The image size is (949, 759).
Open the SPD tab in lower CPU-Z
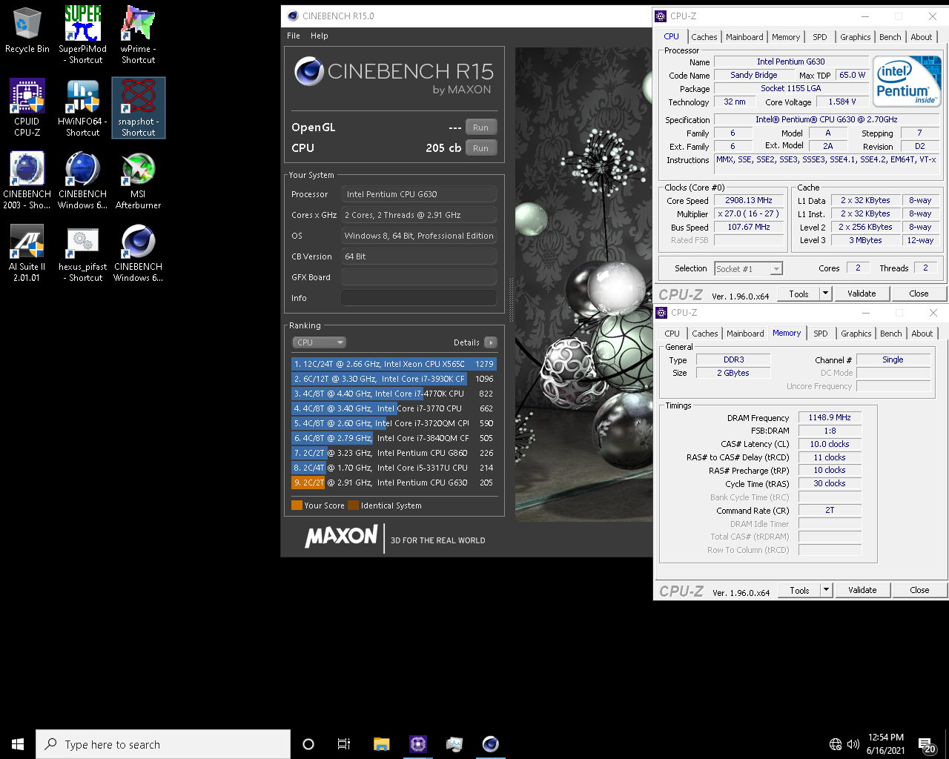[x=821, y=334]
